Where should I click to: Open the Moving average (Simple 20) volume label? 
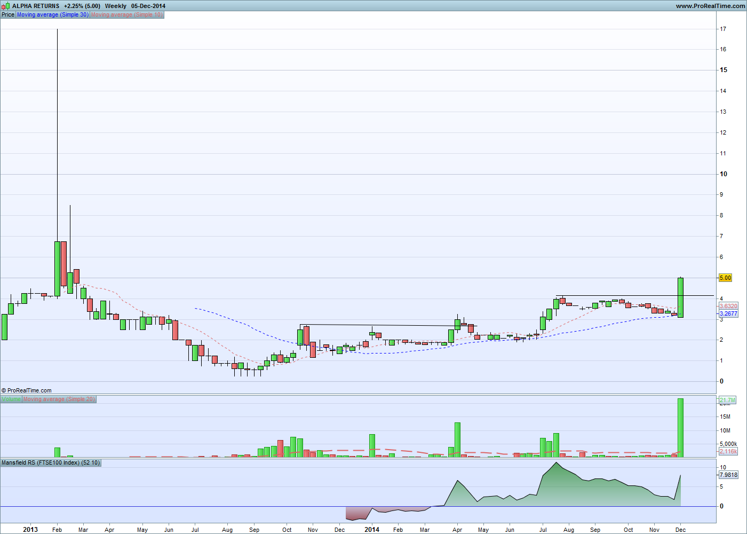click(x=59, y=399)
